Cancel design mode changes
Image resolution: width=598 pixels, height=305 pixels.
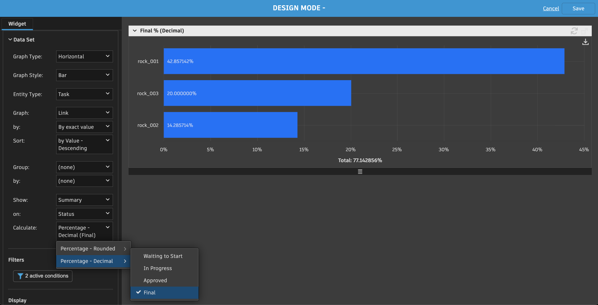click(551, 8)
